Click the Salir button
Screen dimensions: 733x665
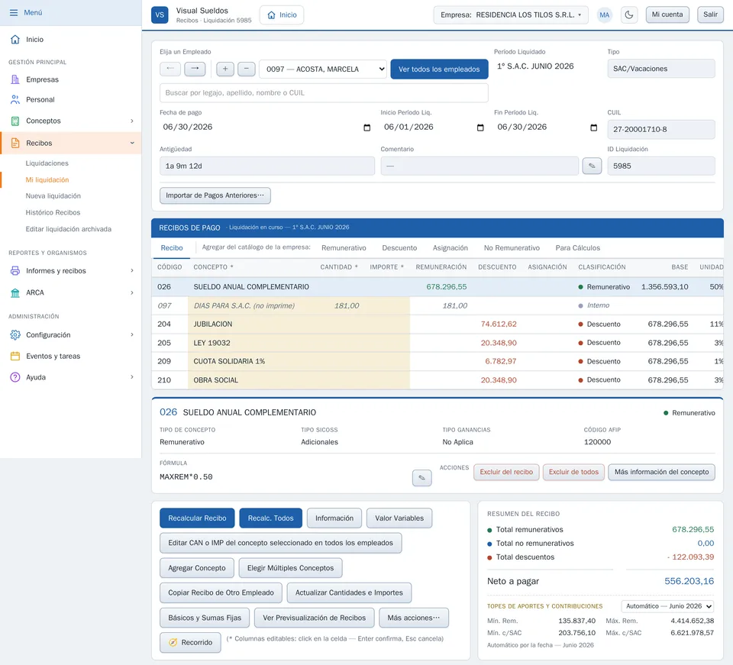coord(710,15)
